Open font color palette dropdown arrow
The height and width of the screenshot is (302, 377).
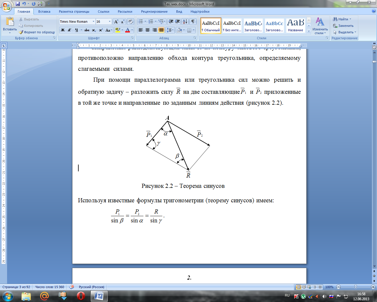(x=132, y=30)
